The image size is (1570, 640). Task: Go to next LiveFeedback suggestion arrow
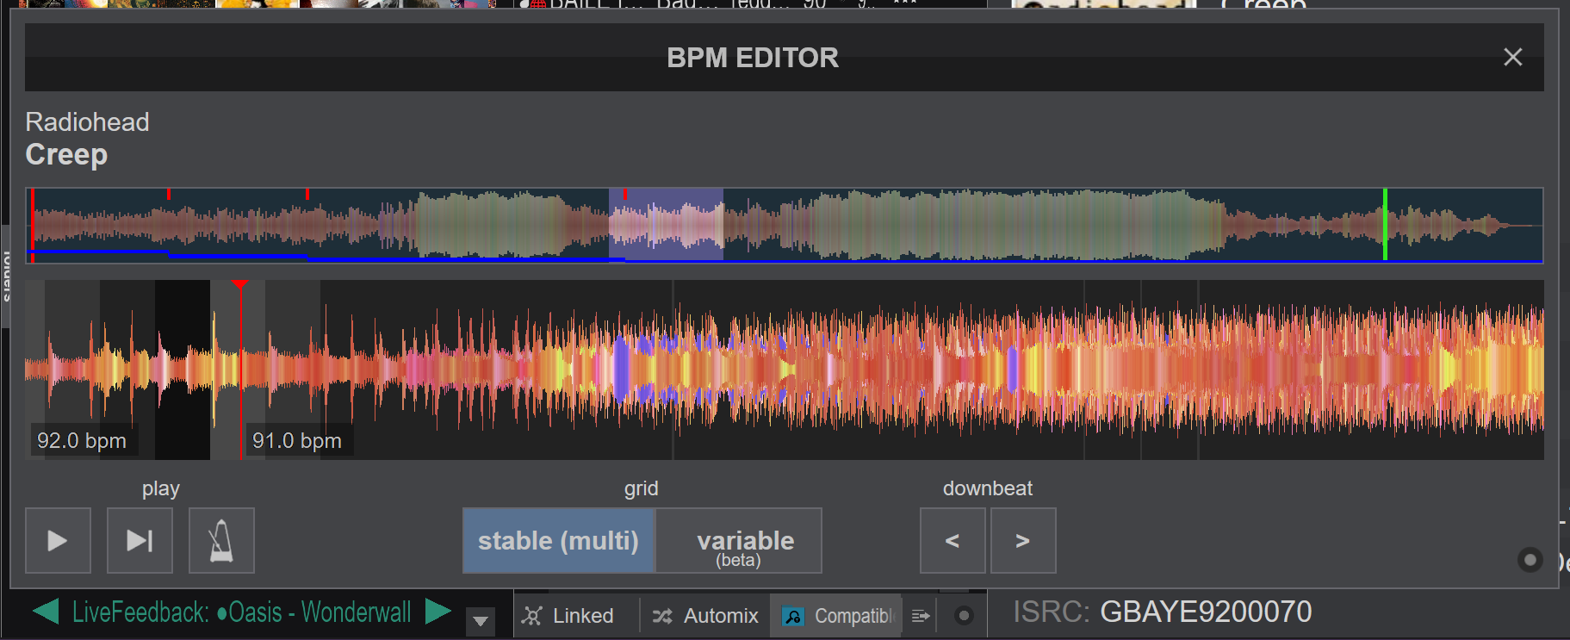(x=437, y=612)
